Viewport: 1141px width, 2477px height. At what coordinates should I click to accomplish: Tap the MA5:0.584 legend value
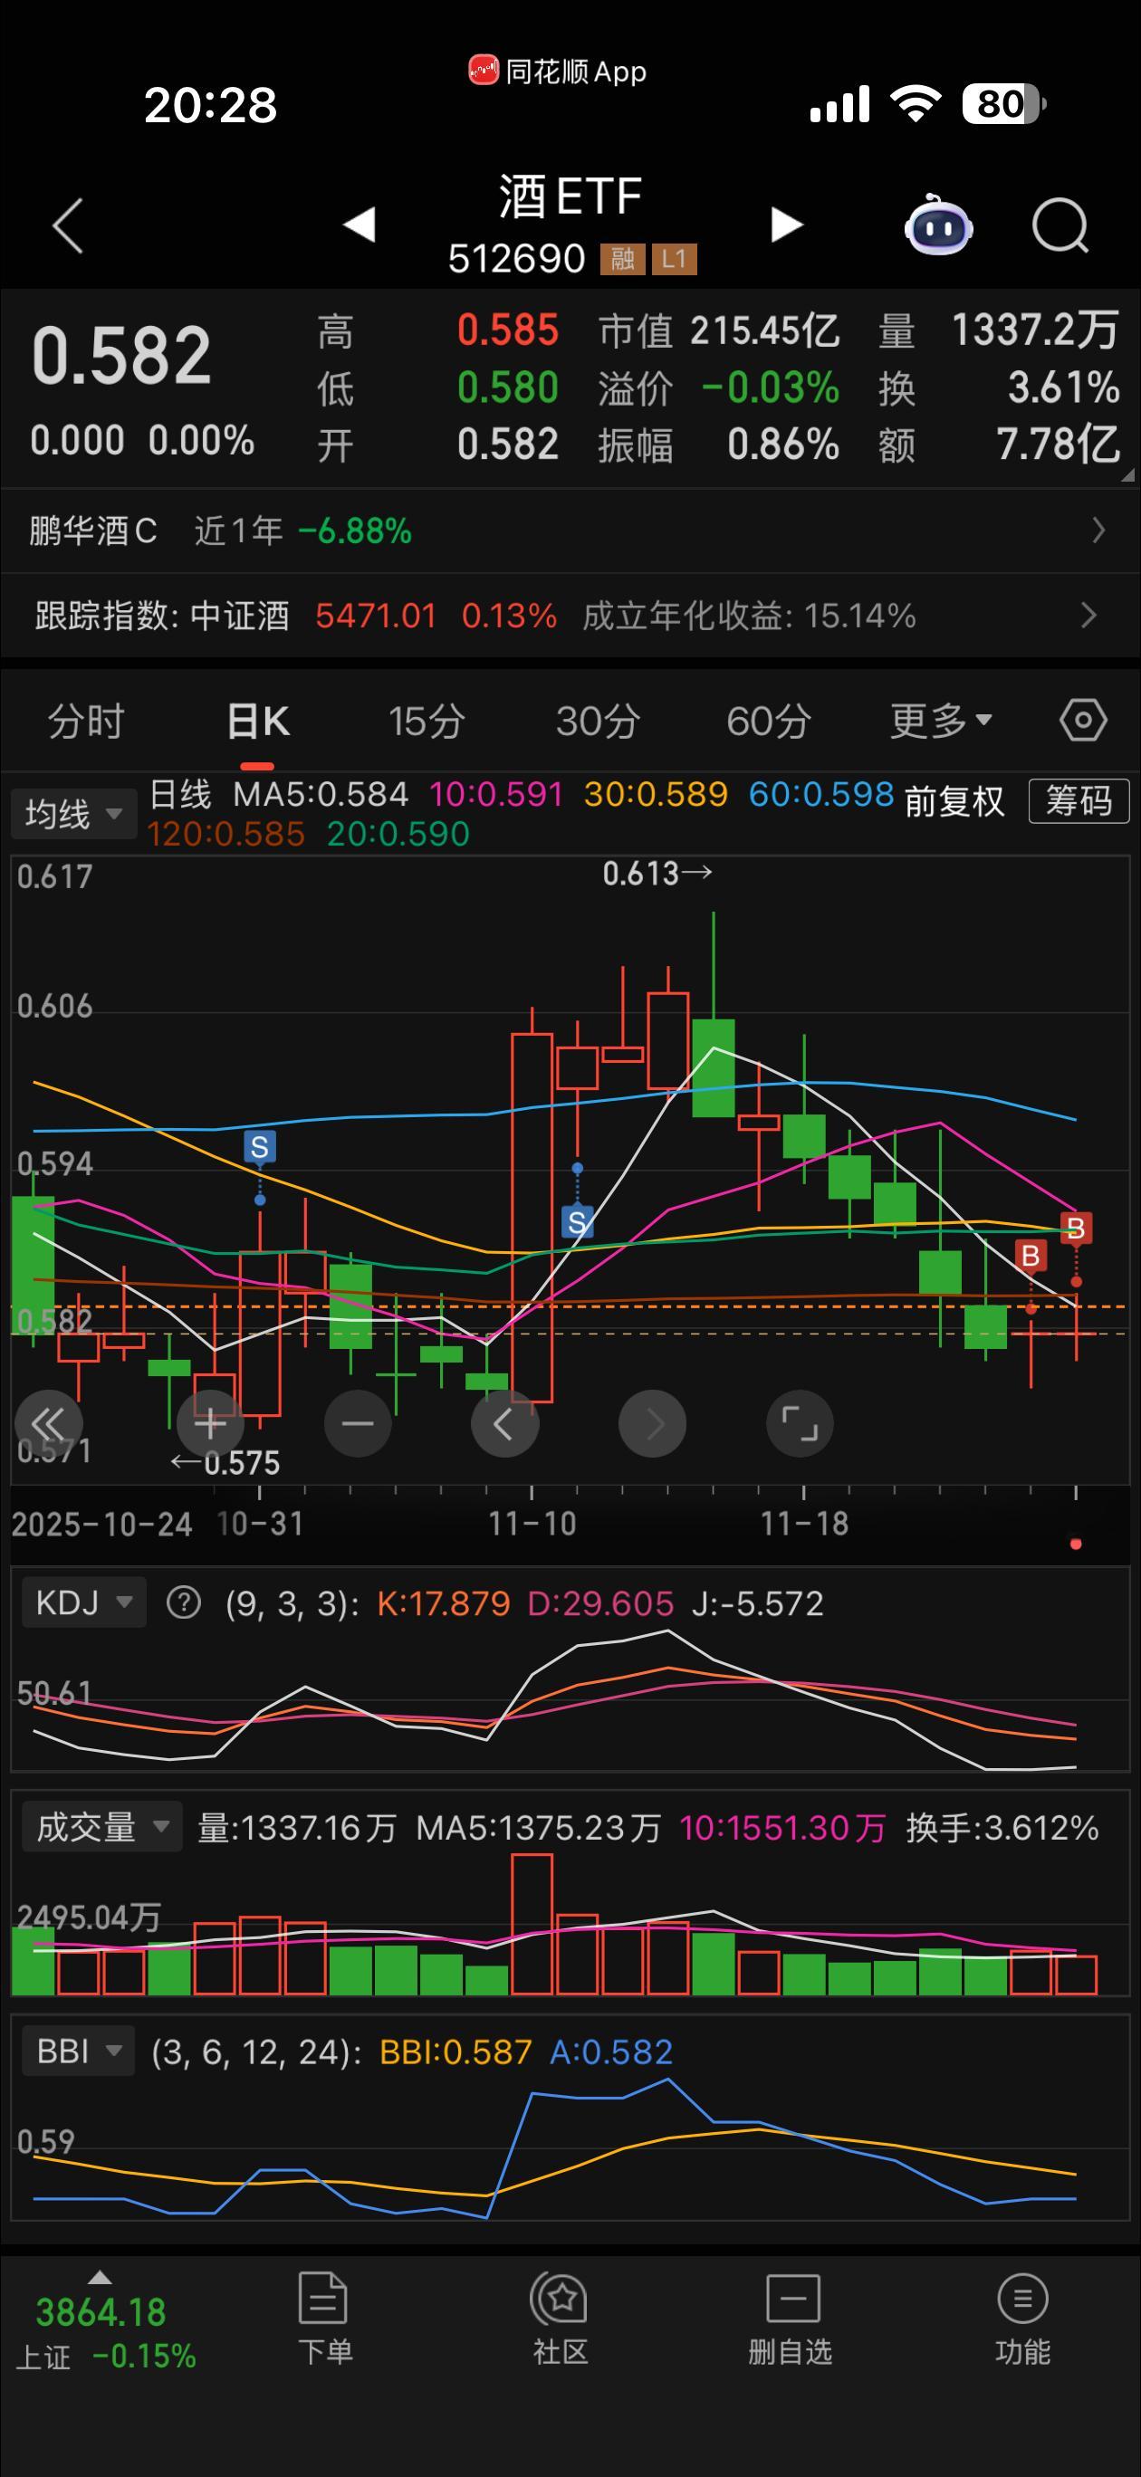[321, 794]
